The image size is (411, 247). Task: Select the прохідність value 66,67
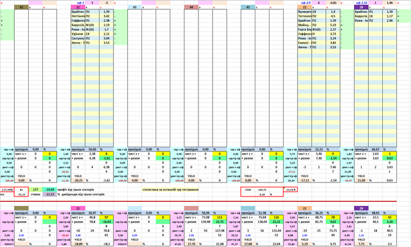(x=375, y=149)
